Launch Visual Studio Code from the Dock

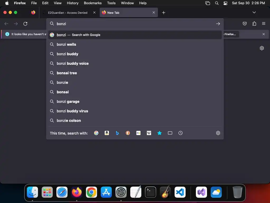coord(180,192)
